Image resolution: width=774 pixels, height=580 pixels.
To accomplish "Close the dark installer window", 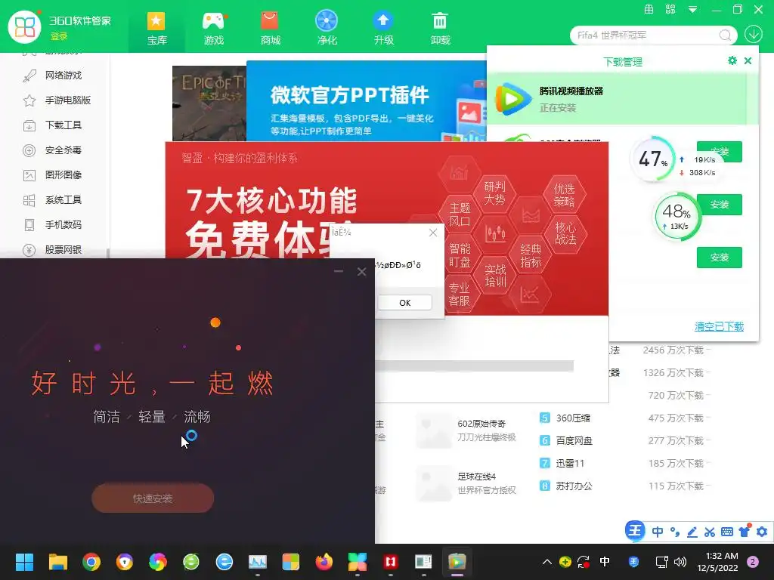I will point(362,272).
